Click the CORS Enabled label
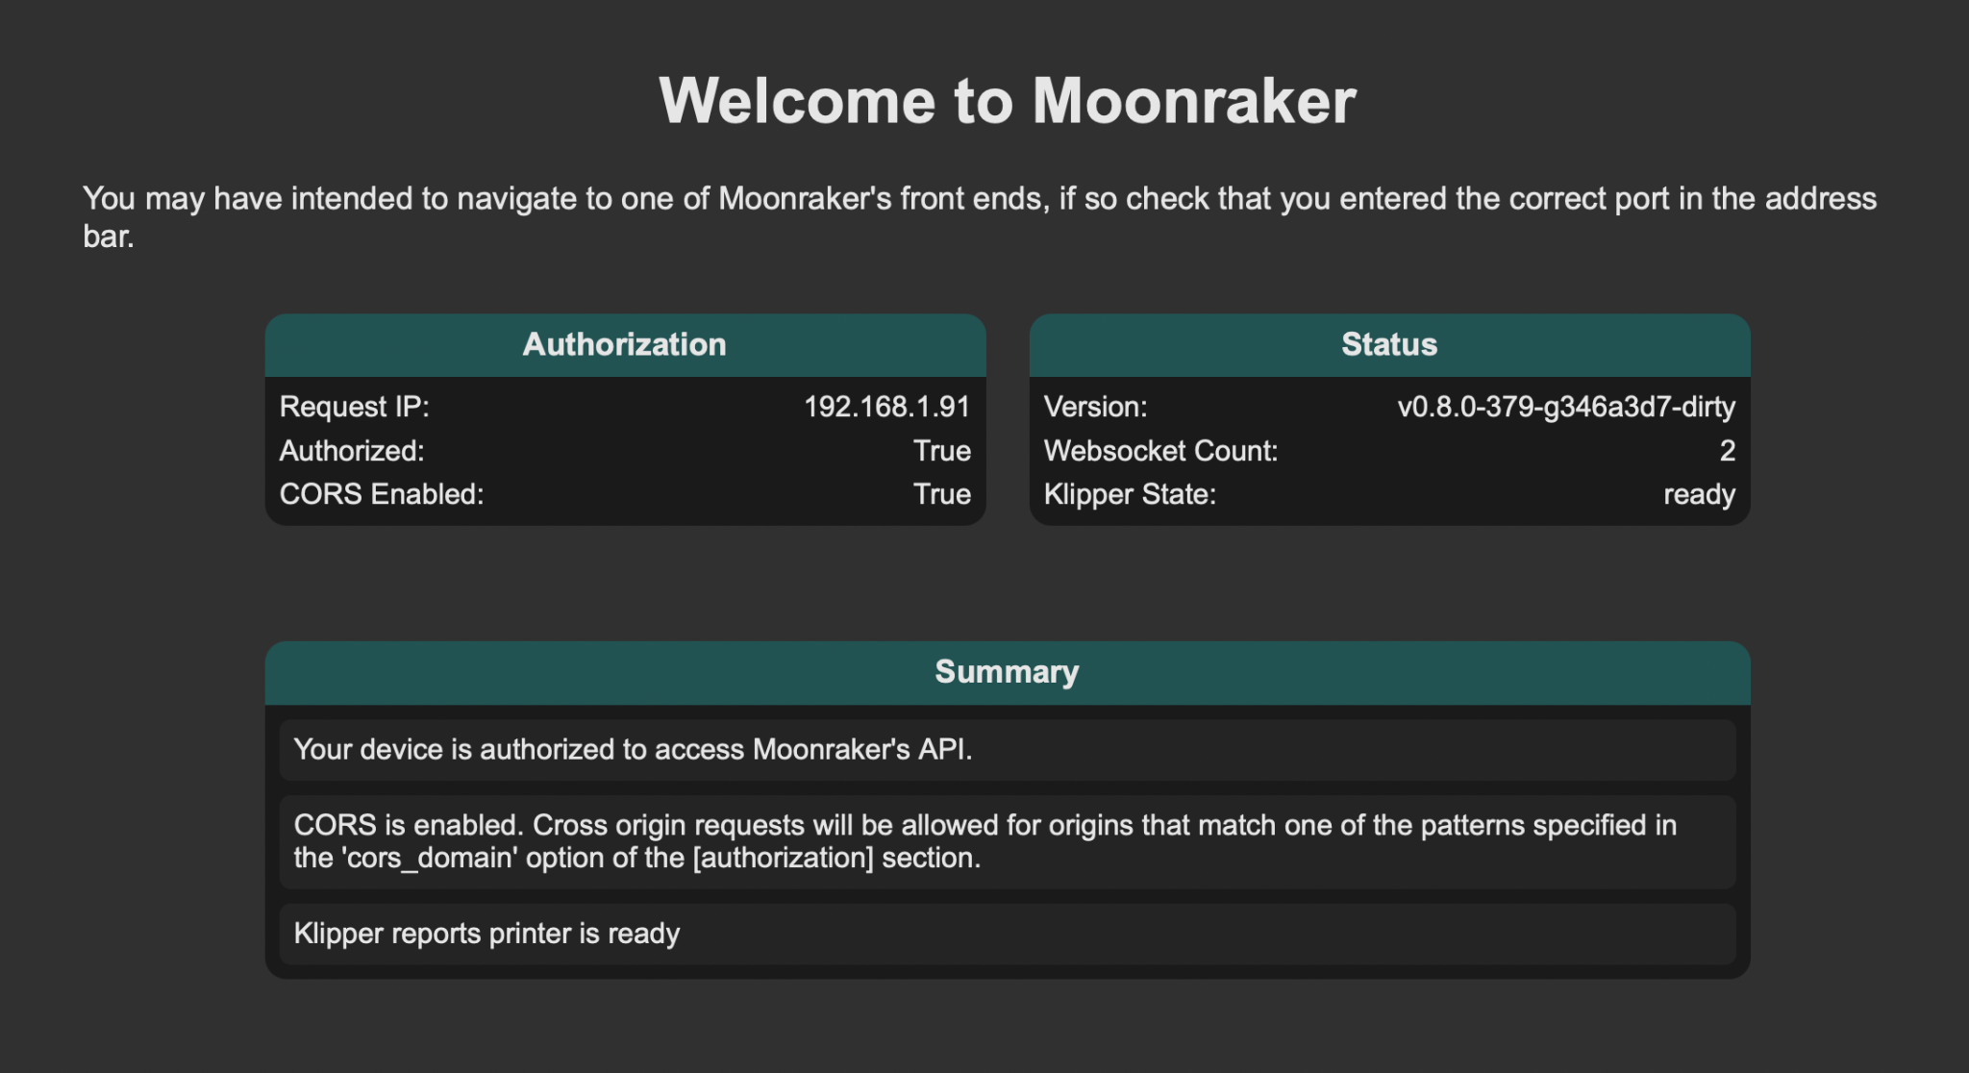The image size is (1969, 1073). (381, 494)
